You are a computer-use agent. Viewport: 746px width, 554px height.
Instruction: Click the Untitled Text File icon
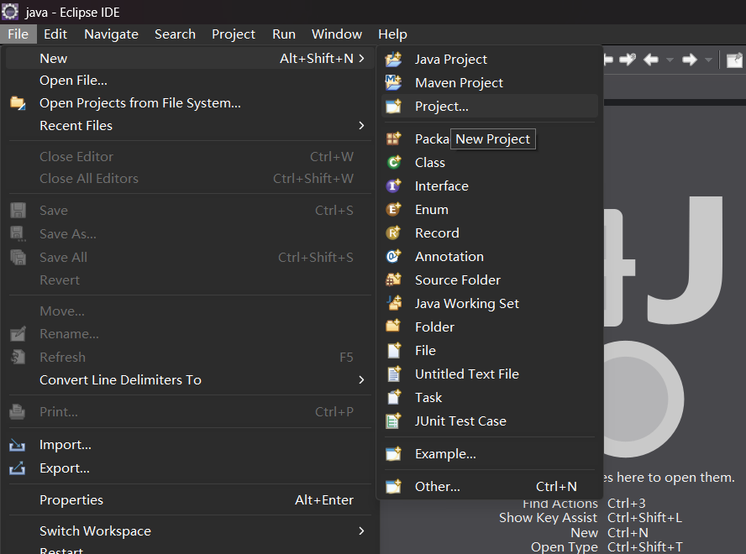[x=393, y=374]
